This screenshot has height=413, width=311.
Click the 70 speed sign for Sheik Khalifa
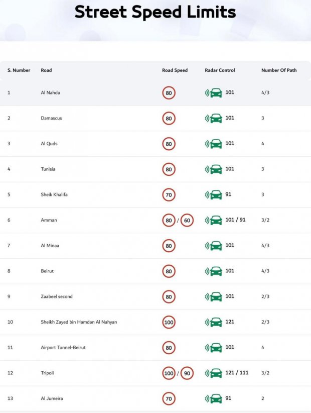pyautogui.click(x=169, y=195)
